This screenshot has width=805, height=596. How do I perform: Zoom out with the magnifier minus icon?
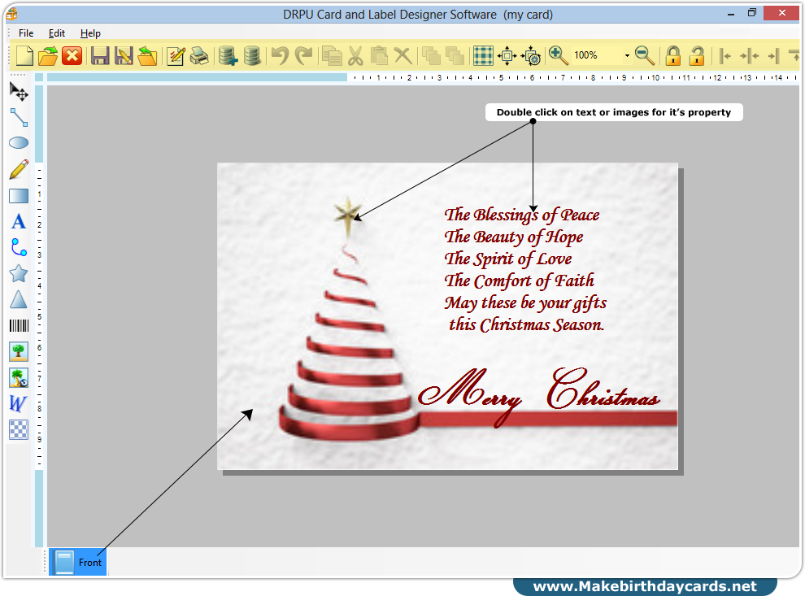645,55
